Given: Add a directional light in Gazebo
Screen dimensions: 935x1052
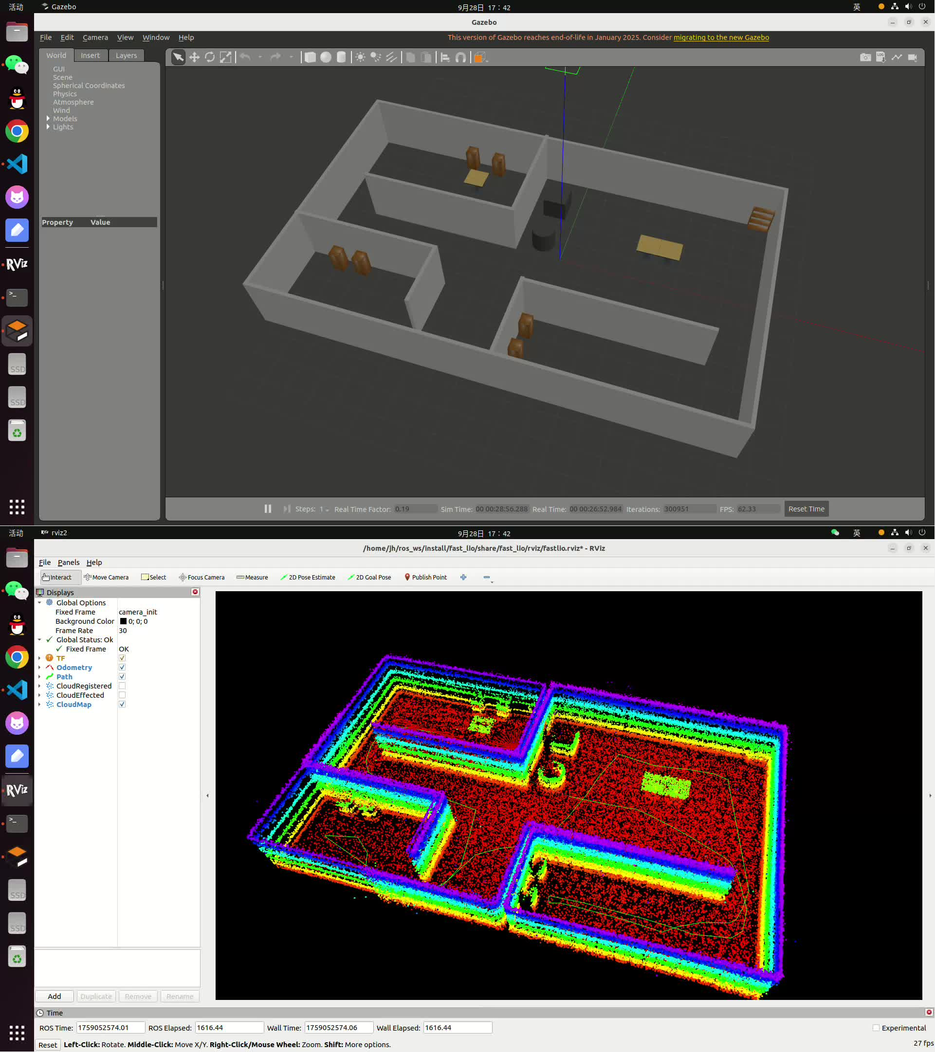Looking at the screenshot, I should (391, 57).
